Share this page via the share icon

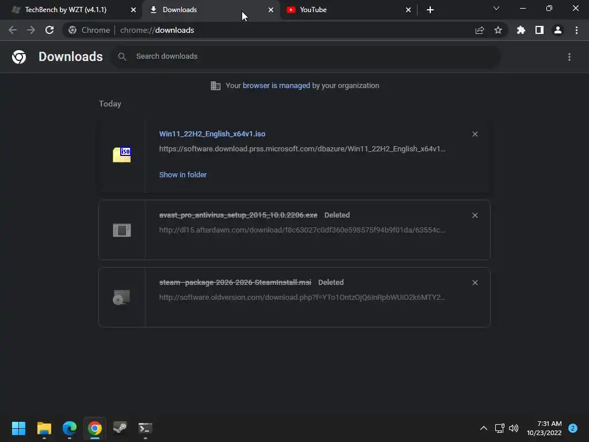[x=480, y=30]
